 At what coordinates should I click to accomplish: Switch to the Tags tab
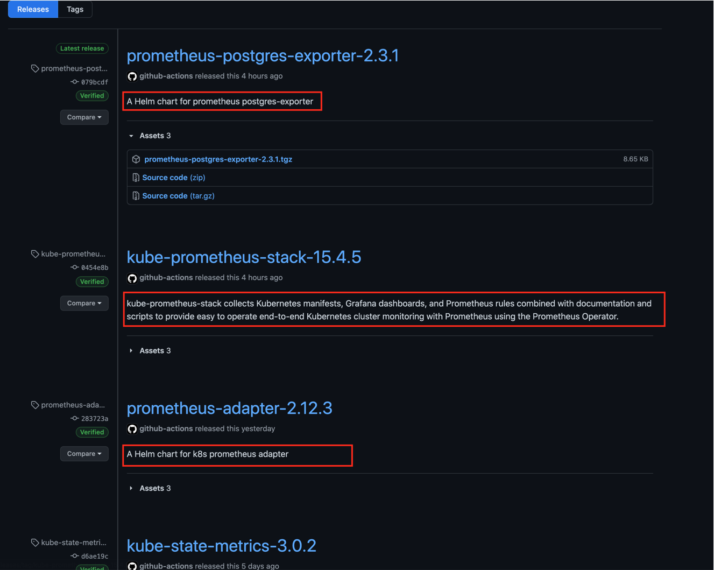click(75, 9)
